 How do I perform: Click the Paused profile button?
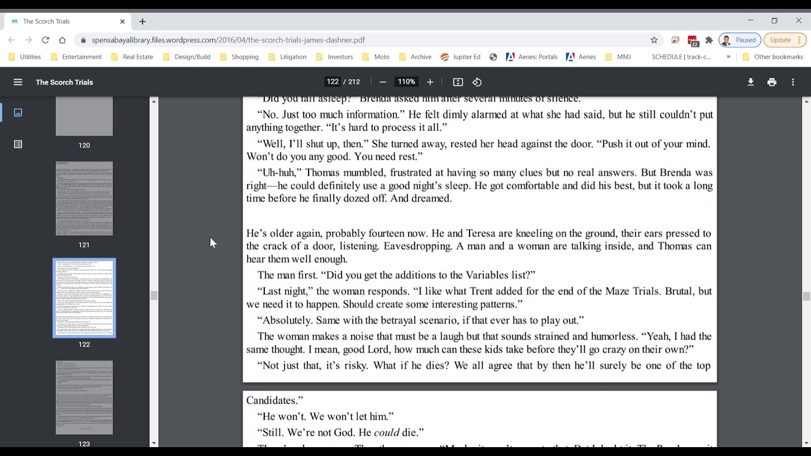click(x=740, y=40)
